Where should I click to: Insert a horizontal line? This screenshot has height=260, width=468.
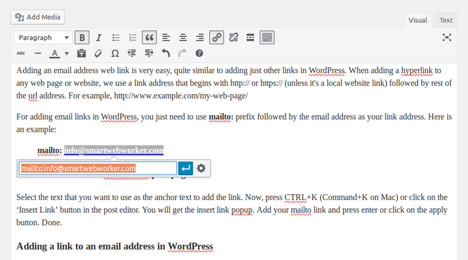[x=37, y=53]
